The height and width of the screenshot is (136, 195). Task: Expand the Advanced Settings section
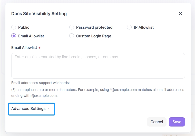point(28,109)
